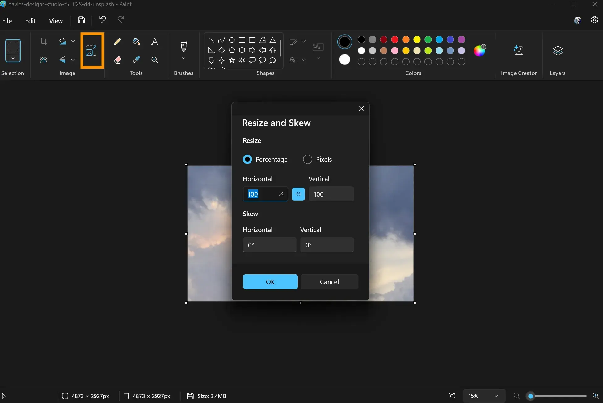Expand the rotate options dropdown

(x=73, y=41)
